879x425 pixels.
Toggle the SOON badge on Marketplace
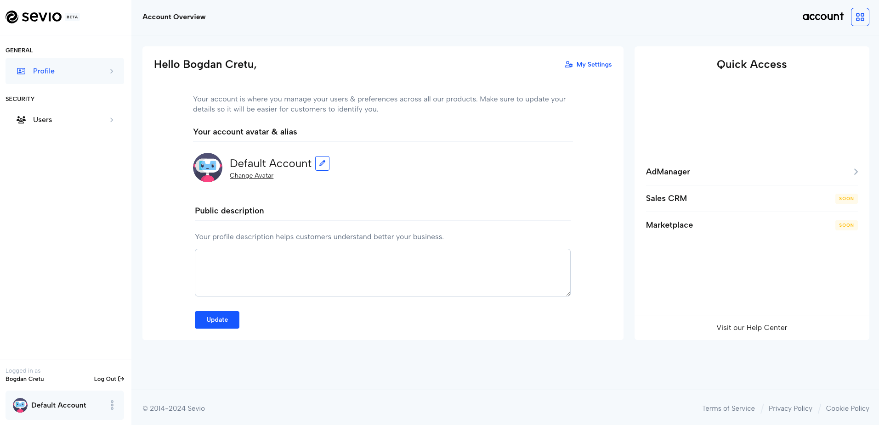coord(846,225)
